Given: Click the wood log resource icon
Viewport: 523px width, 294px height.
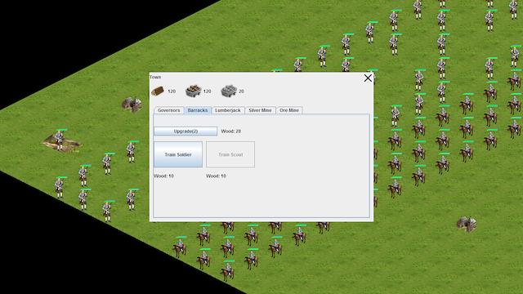Looking at the screenshot, I should pyautogui.click(x=158, y=91).
